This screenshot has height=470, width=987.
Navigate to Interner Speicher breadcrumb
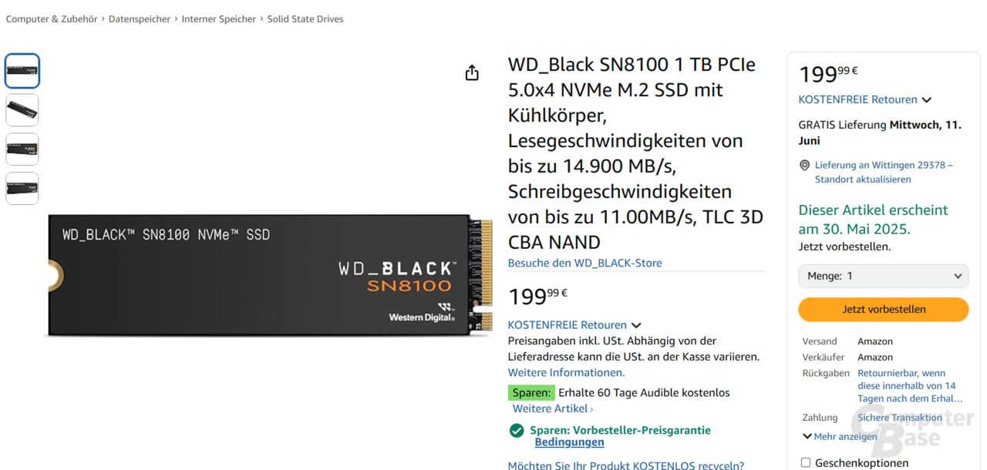pos(218,19)
